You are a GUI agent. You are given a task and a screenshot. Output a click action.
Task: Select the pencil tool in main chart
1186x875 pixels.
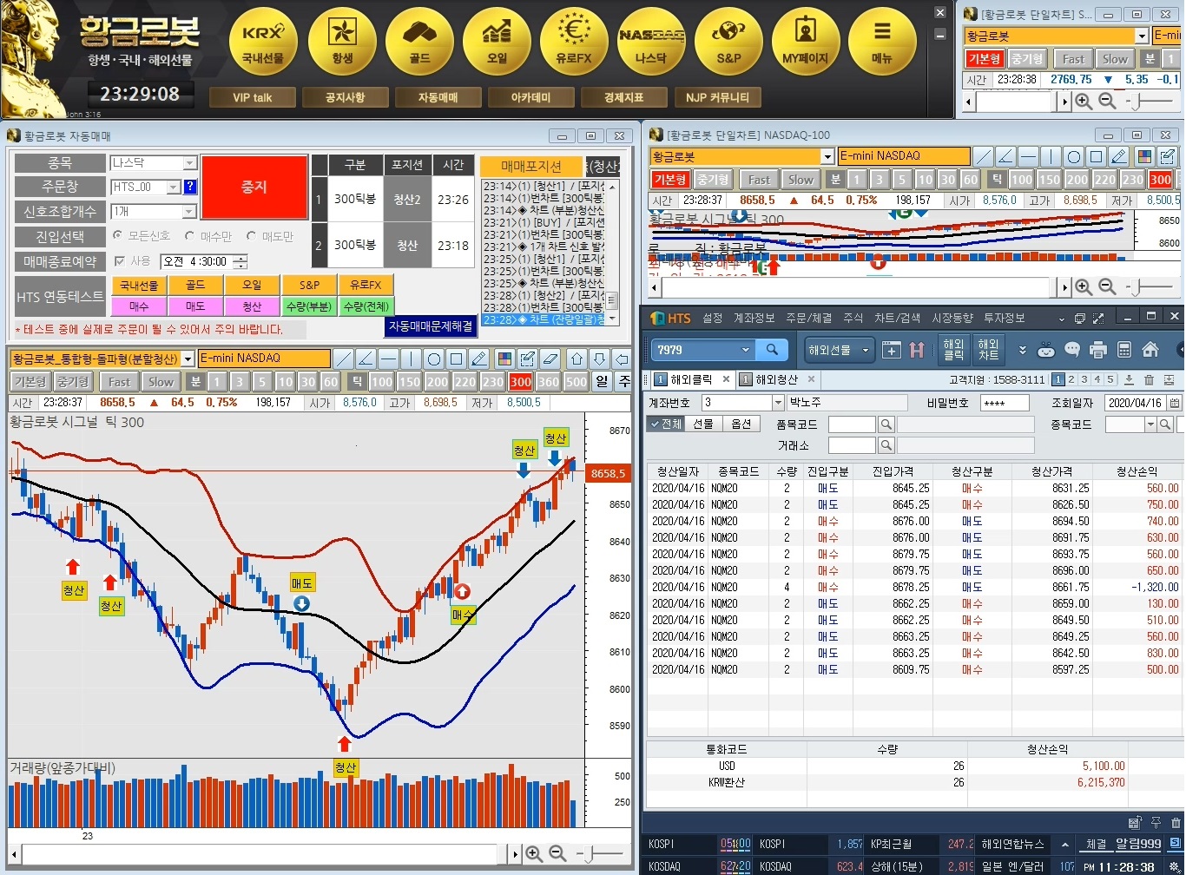pos(479,359)
